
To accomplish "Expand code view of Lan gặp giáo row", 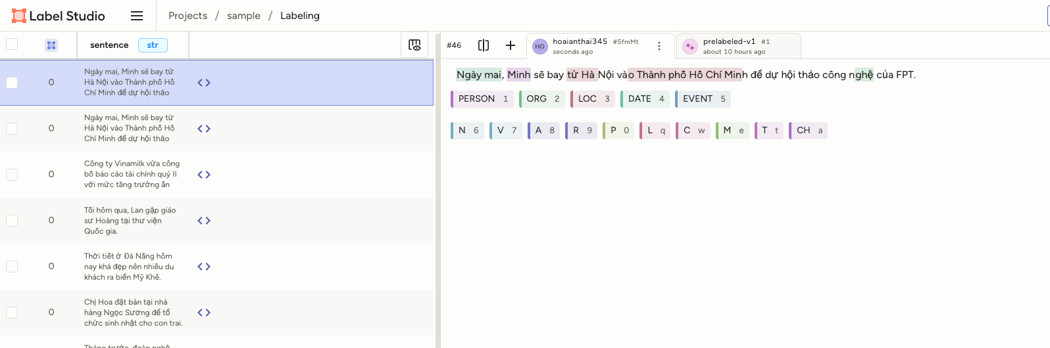I will pos(204,221).
